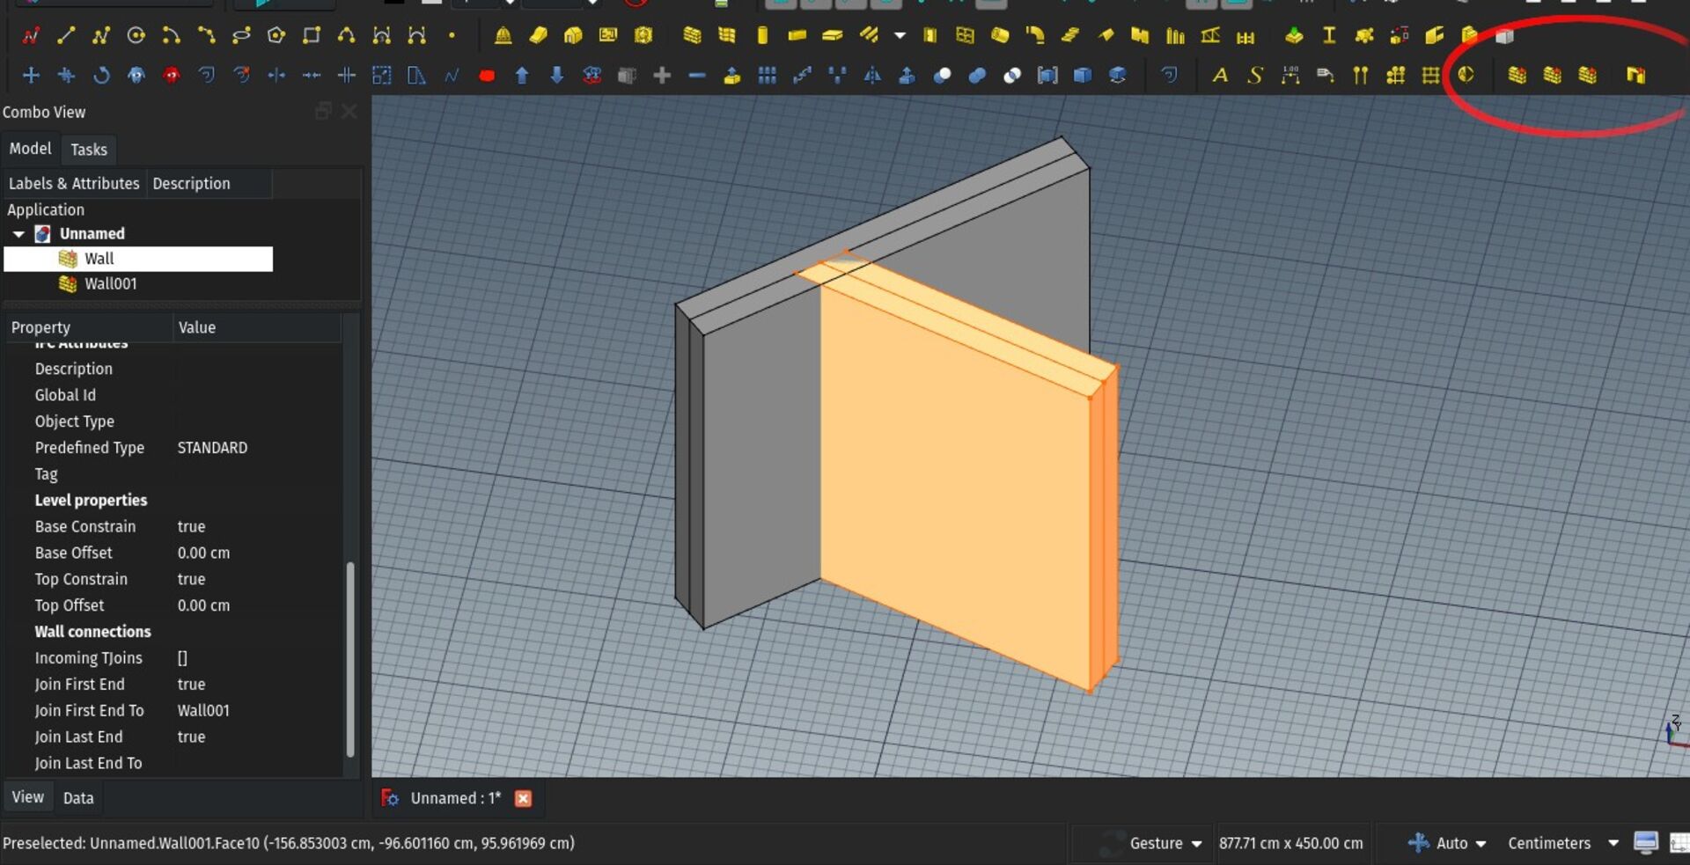Click the Draft Text 'A' tool
Viewport: 1690px width, 865px height.
point(1220,76)
